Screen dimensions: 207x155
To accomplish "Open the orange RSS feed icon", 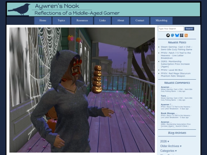I will [x=186, y=35].
